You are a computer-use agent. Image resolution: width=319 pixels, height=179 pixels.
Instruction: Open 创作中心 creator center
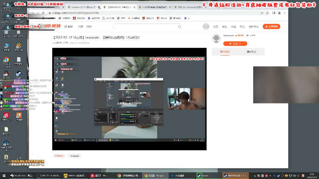254,27
